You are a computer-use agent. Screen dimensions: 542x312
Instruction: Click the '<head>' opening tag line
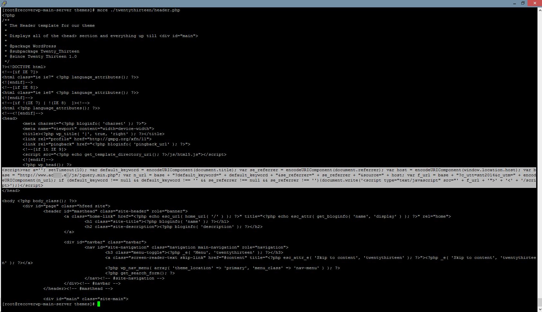[x=10, y=118]
